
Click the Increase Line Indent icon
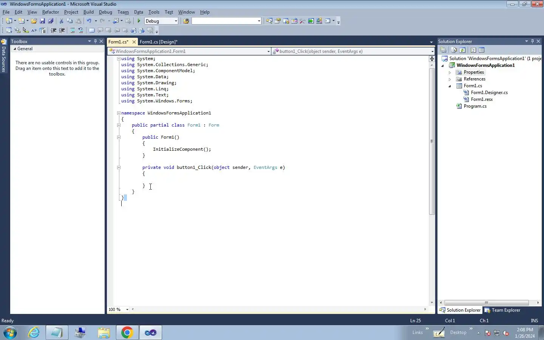pyautogui.click(x=62, y=31)
